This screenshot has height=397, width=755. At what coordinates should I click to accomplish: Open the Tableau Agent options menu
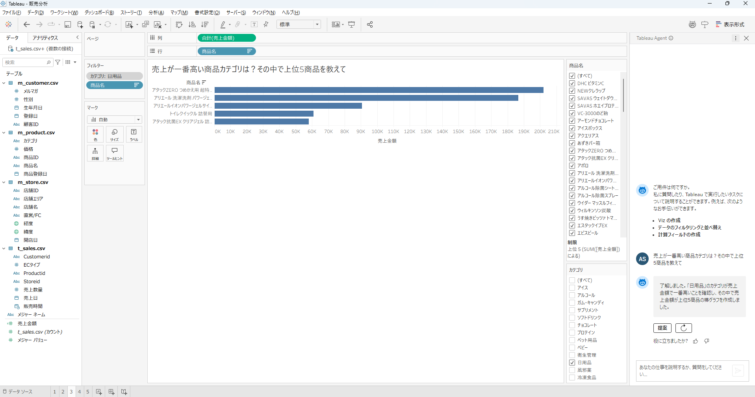(735, 38)
